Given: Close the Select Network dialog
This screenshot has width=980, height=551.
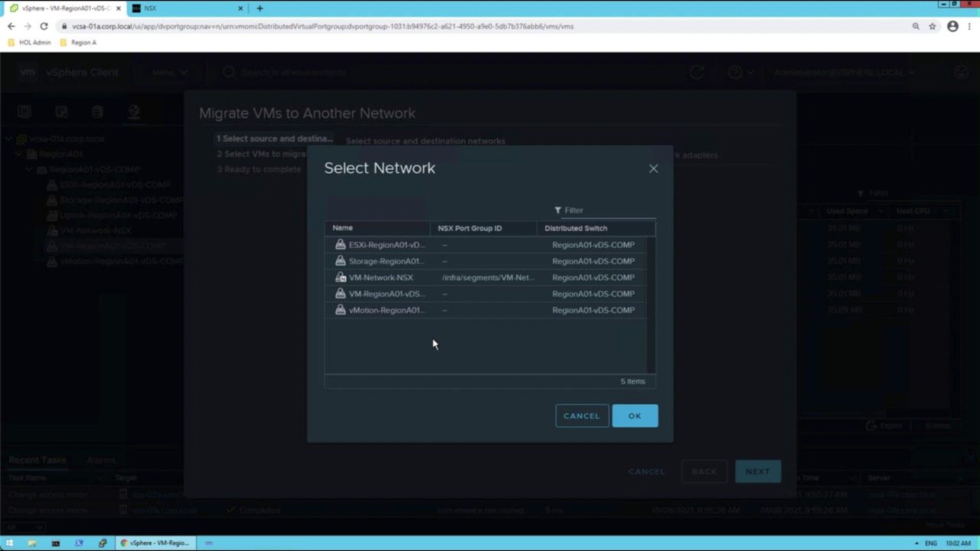Looking at the screenshot, I should [x=653, y=168].
